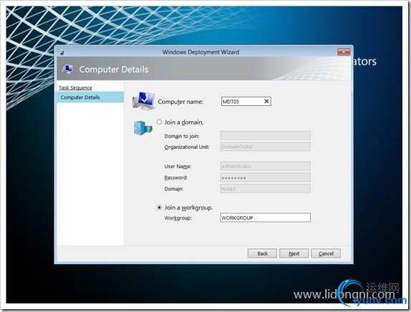Select Computer Details in the wizard sidebar
The height and width of the screenshot is (312, 411).
[x=90, y=97]
